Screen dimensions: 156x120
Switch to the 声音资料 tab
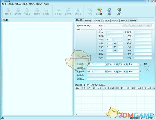point(124,20)
